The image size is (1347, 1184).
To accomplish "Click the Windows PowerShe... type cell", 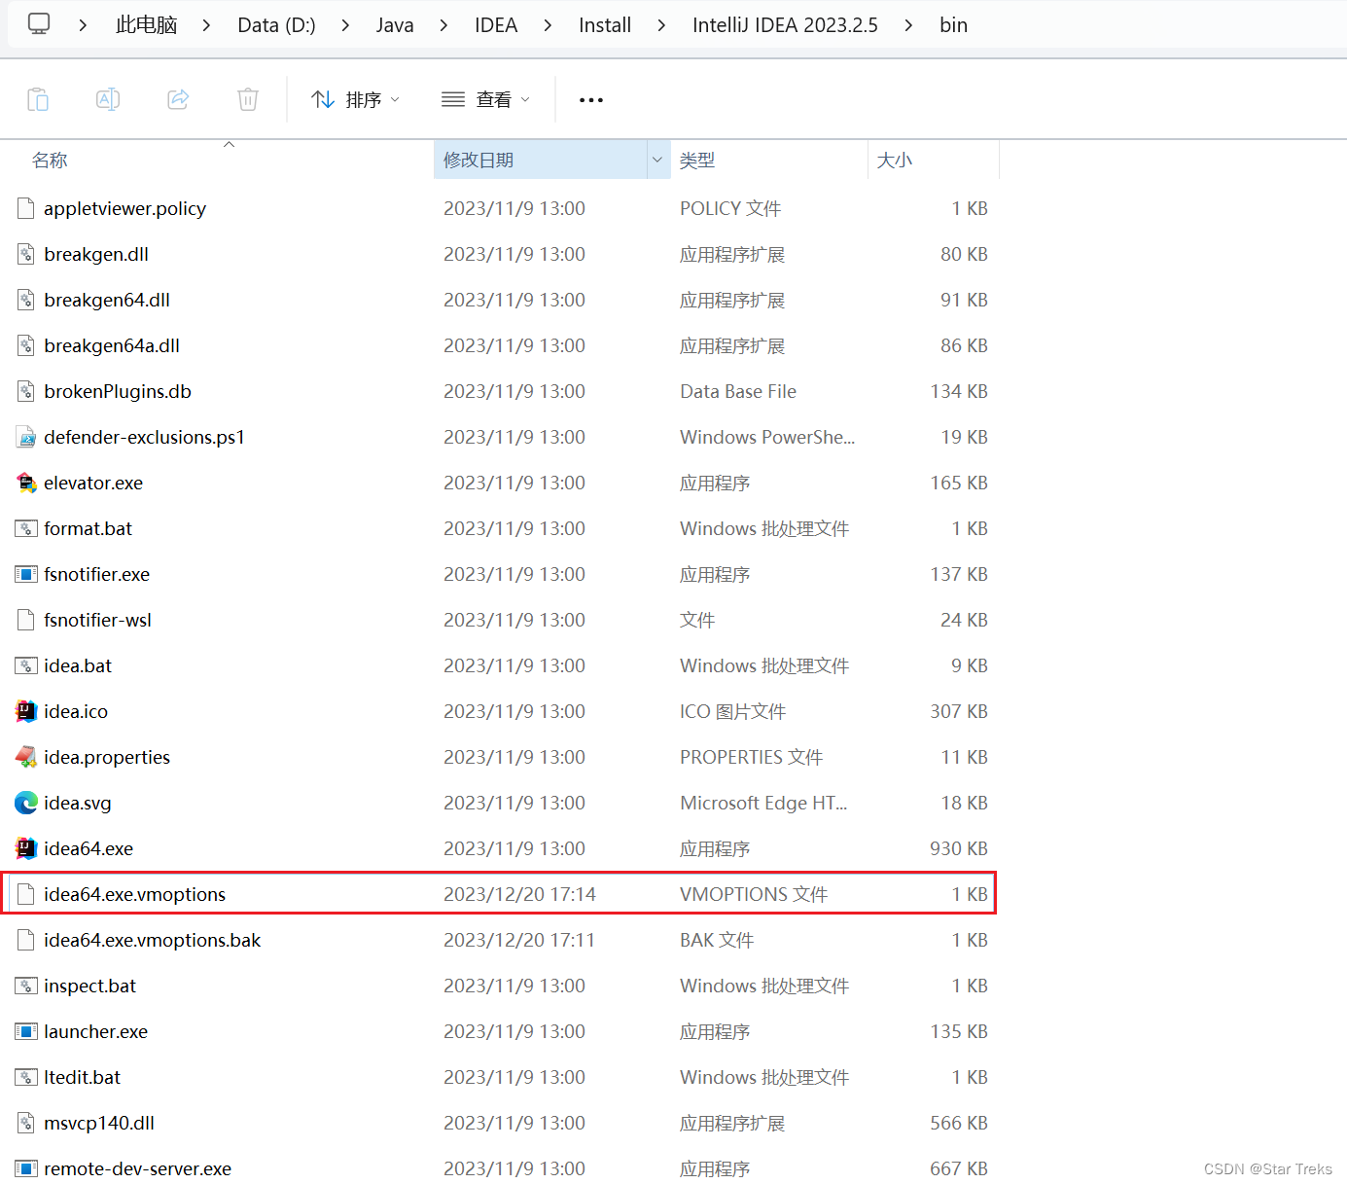I will point(767,437).
